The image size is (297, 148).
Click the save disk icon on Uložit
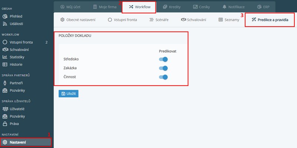coord(63,94)
